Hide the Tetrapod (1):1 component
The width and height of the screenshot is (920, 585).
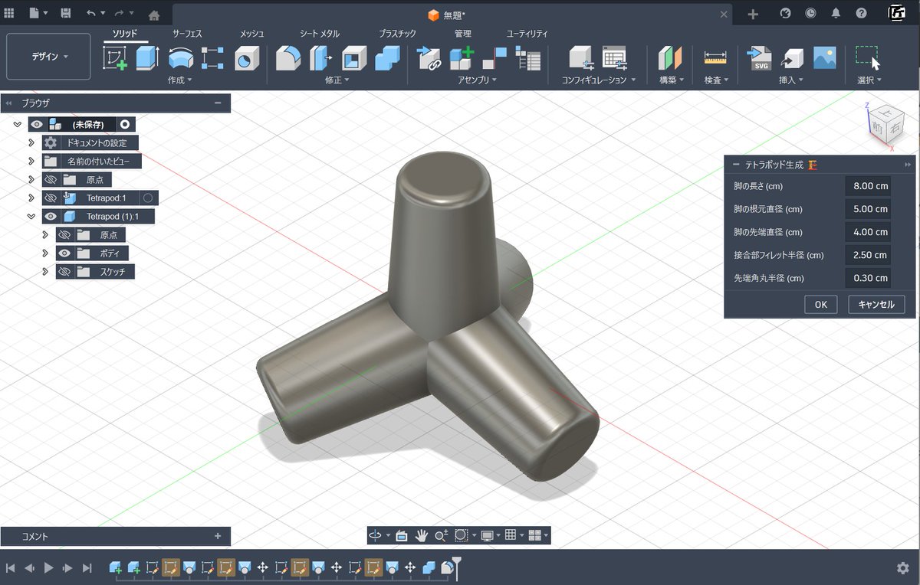[51, 217]
